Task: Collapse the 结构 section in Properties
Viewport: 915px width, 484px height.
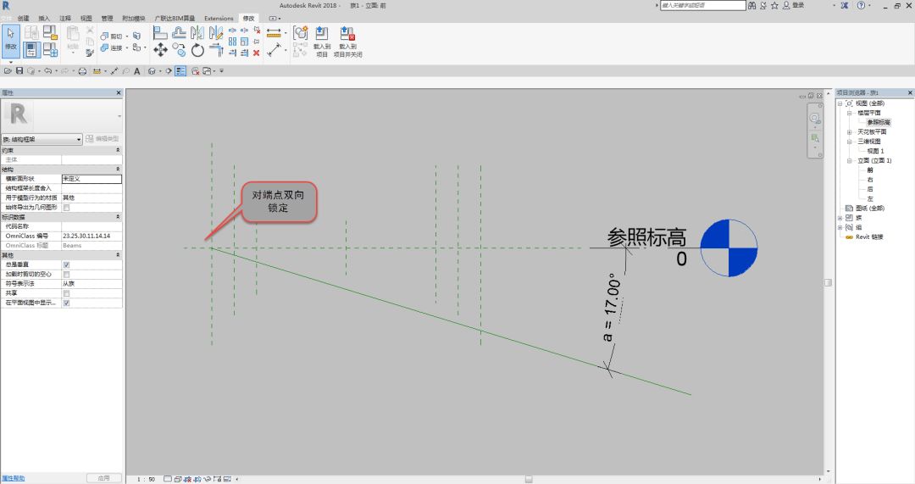Action: click(118, 170)
